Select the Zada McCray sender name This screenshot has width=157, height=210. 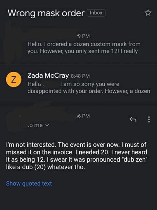pos(48,76)
